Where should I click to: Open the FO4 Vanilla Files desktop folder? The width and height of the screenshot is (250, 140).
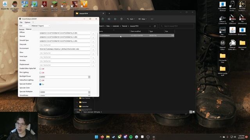click(x=223, y=58)
